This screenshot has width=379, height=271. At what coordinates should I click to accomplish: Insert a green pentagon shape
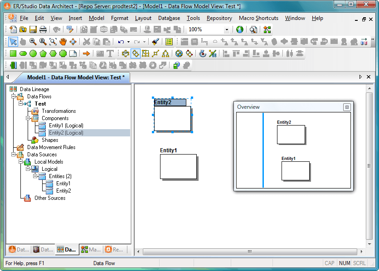[43, 53]
